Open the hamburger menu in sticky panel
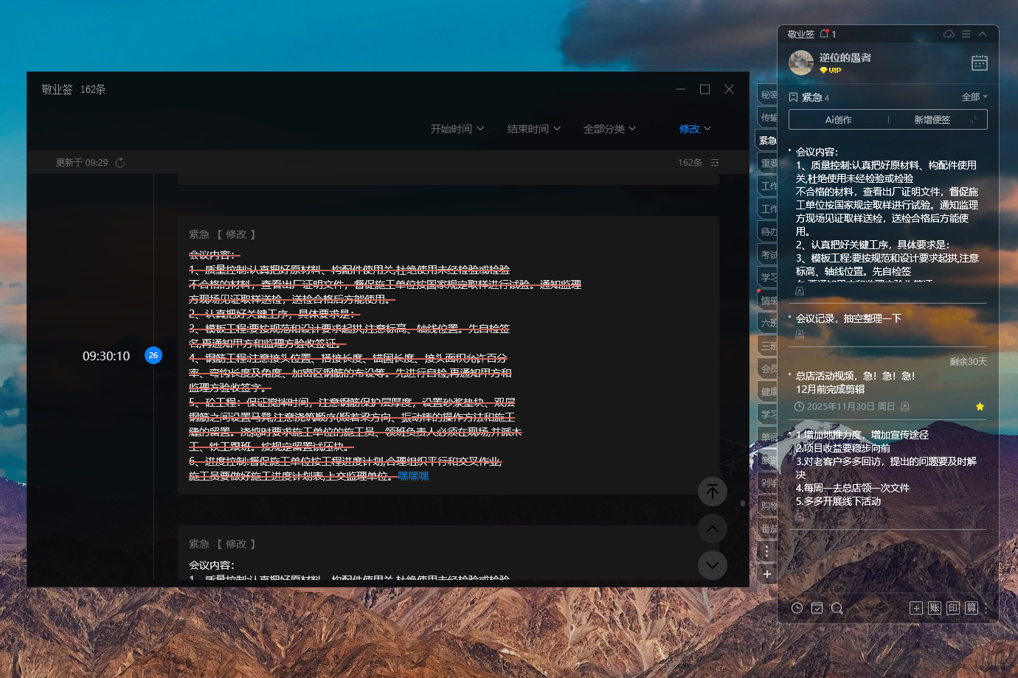The image size is (1018, 678). pyautogui.click(x=966, y=35)
